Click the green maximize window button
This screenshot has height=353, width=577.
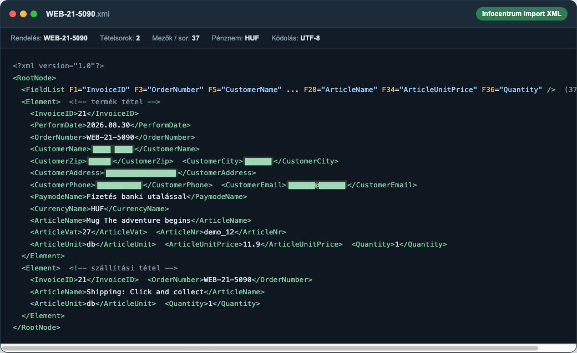34,14
